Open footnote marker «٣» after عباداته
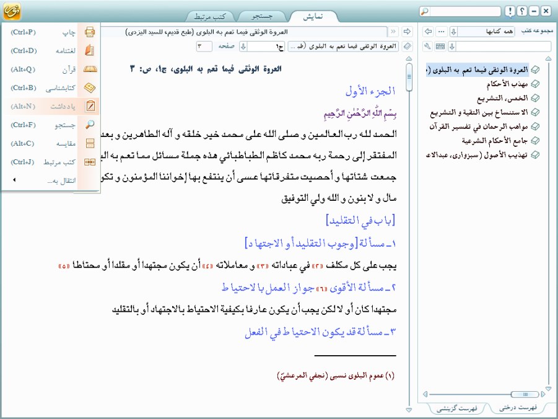Screen dimensions: 558x419 (x=263, y=266)
